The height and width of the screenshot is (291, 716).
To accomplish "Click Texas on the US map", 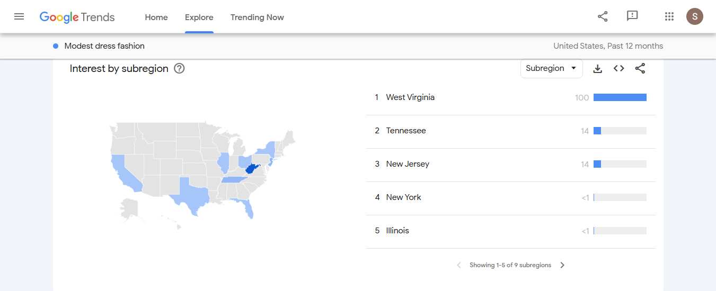I will 191,195.
